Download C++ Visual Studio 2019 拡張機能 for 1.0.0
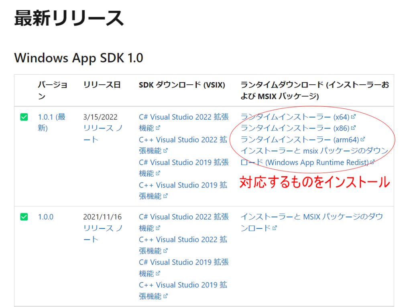Viewport: 411px width, 307px height. click(x=183, y=291)
